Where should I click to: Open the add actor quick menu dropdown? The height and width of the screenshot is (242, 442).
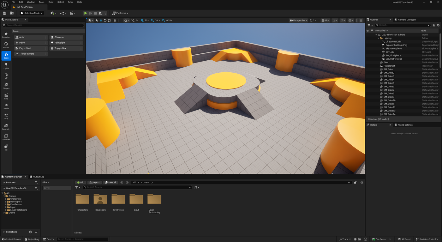tap(54, 13)
